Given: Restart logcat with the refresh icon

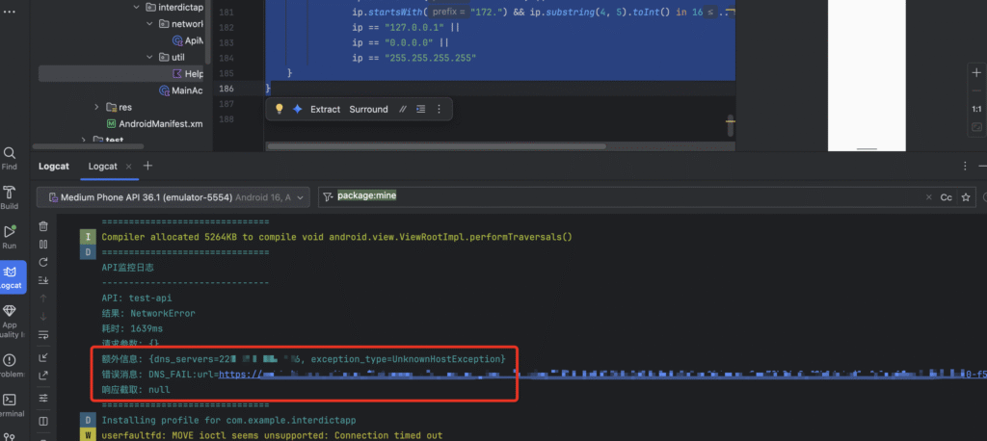Looking at the screenshot, I should point(43,262).
